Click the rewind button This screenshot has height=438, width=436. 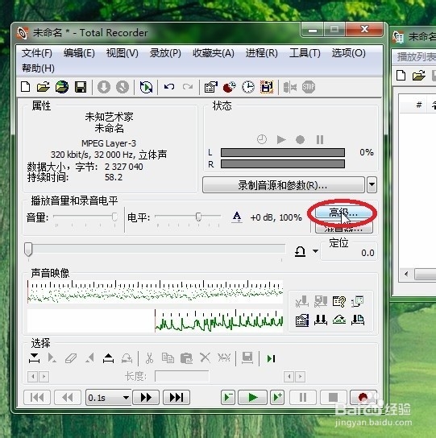point(68,397)
